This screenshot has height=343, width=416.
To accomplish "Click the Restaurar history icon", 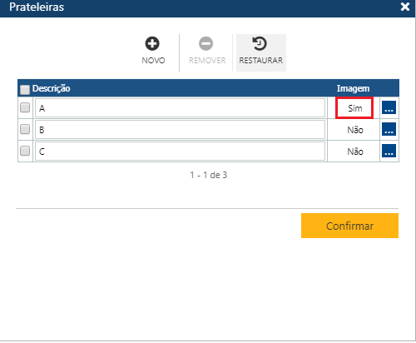I will tap(260, 43).
